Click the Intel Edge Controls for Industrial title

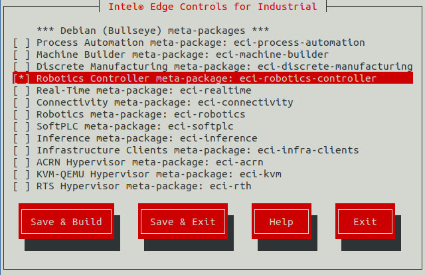point(212,6)
